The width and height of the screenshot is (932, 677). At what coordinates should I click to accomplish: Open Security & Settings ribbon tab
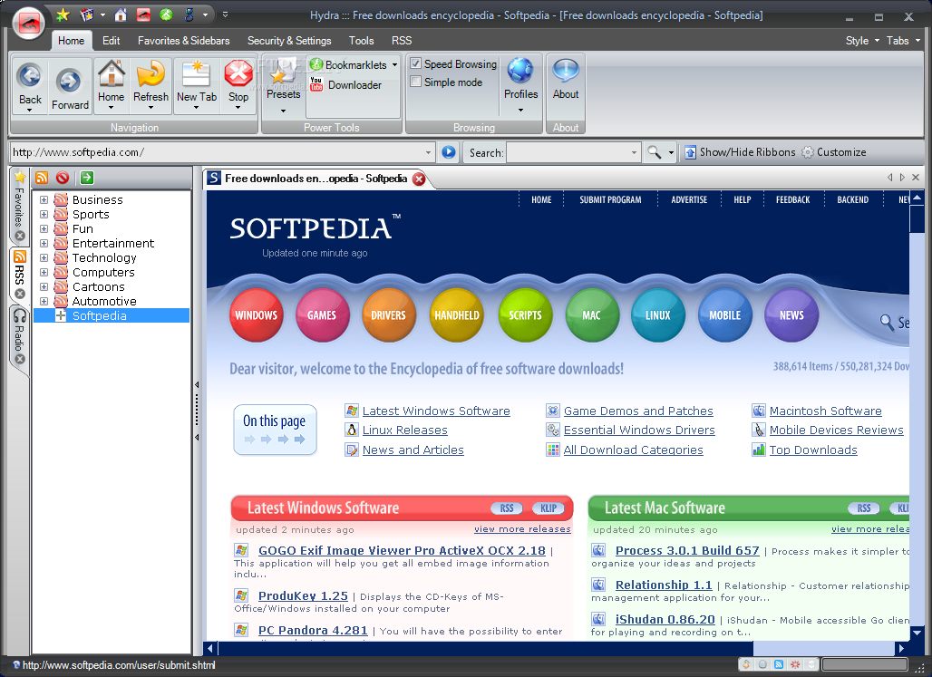pyautogui.click(x=289, y=41)
